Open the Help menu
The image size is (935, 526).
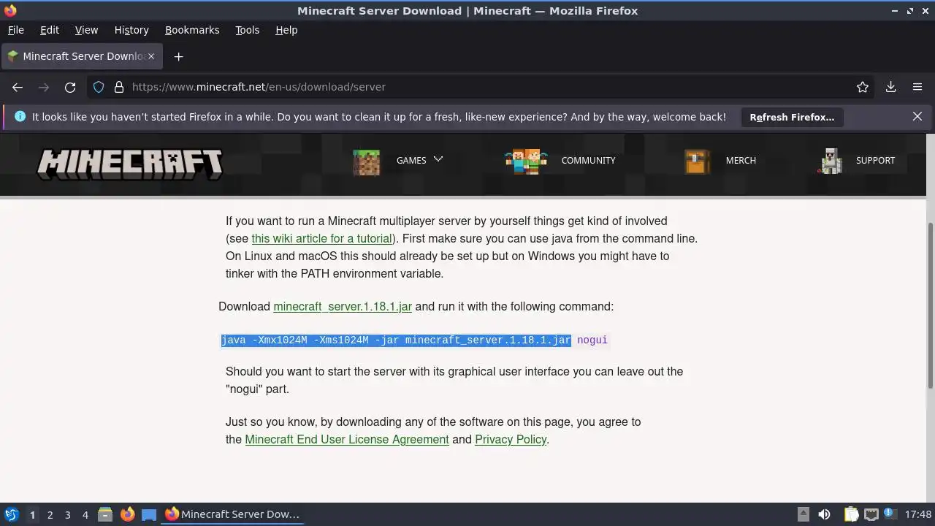click(x=286, y=30)
